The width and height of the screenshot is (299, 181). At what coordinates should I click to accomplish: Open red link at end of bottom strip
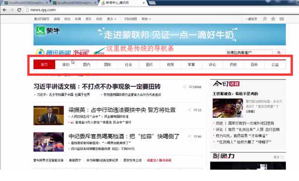pos(159,161)
